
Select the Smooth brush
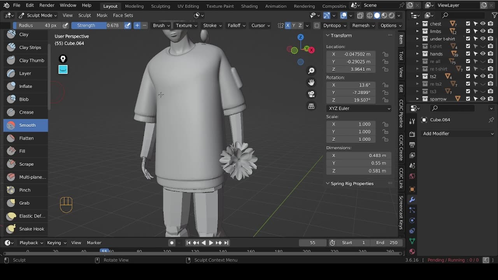click(x=26, y=125)
